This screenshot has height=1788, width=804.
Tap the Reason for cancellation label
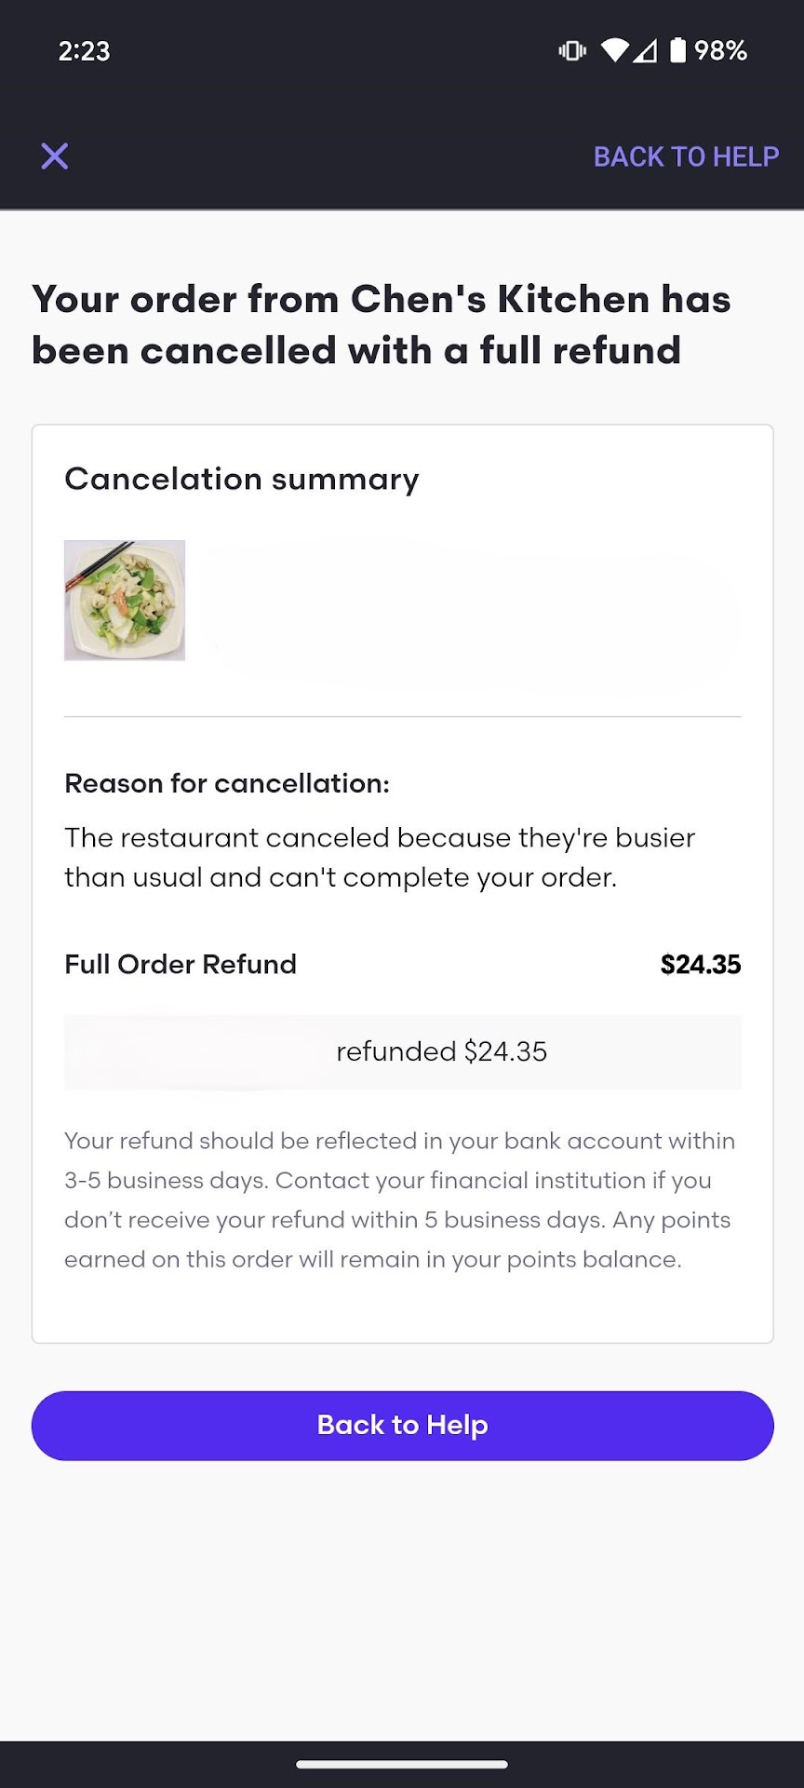pyautogui.click(x=227, y=783)
